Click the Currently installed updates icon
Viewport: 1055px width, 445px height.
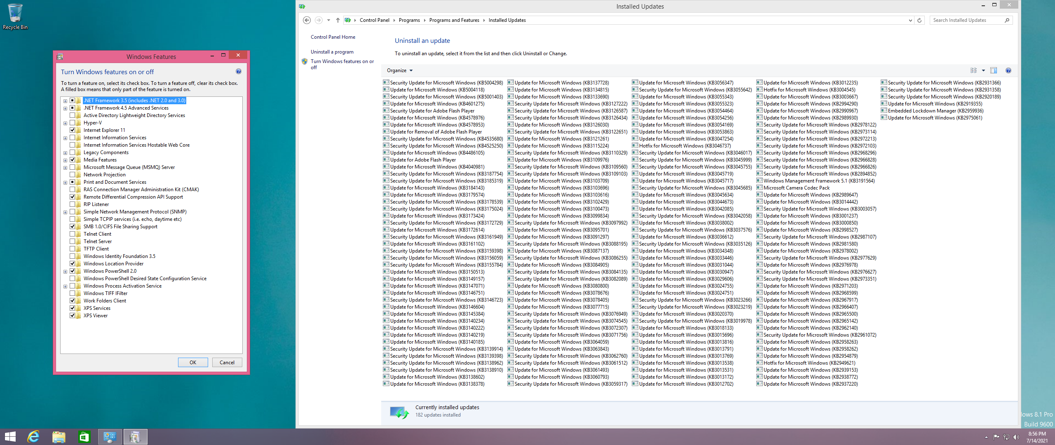pos(399,412)
